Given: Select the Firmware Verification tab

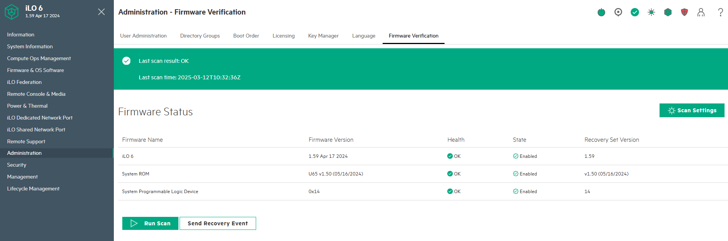Looking at the screenshot, I should point(413,36).
